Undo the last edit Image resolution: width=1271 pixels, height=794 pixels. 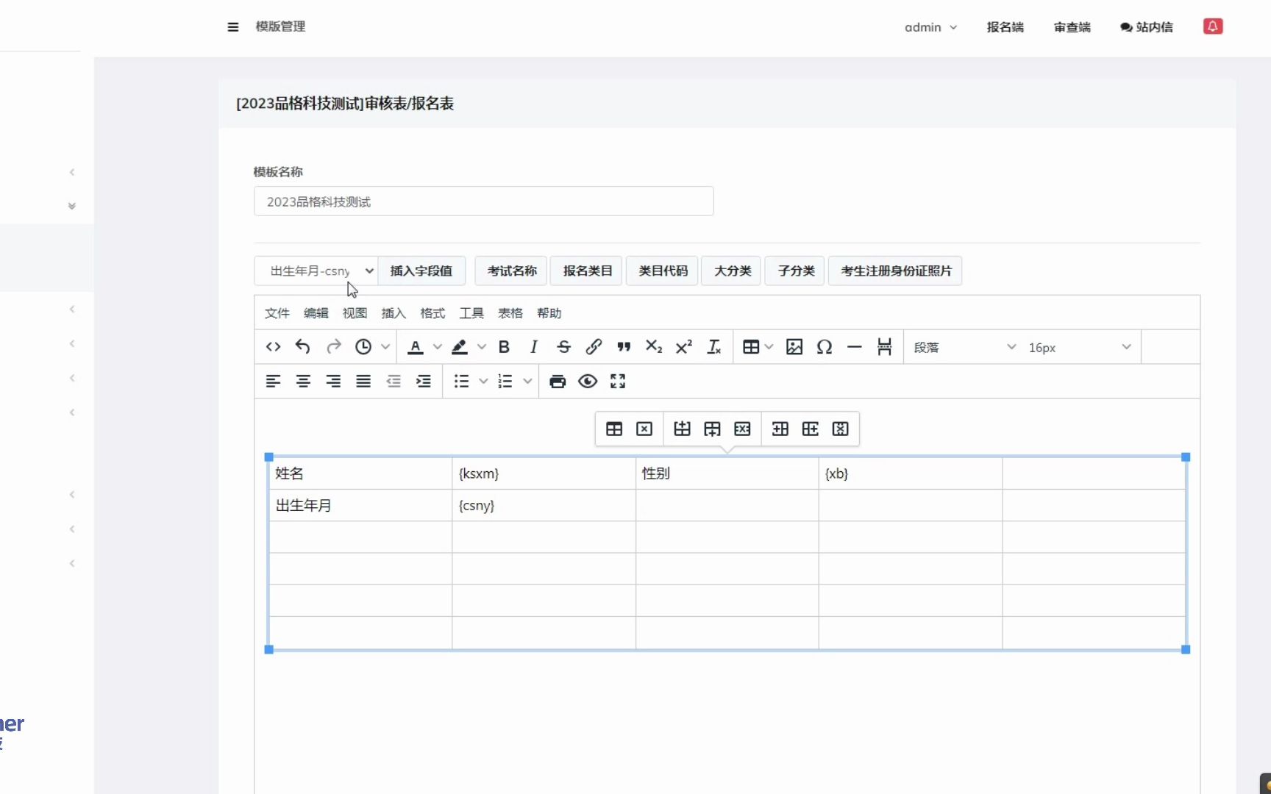point(303,347)
